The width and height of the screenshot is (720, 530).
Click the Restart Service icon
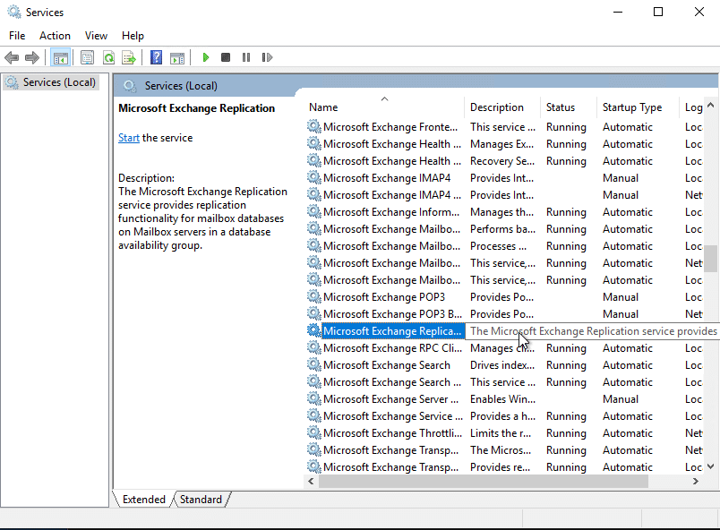click(267, 57)
